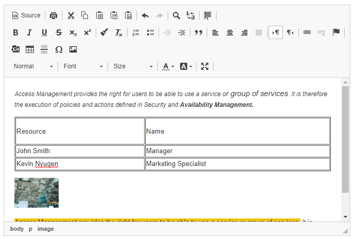Screen dimensions: 357x239
Task: Click the image thumbnail in the document
Action: (x=37, y=193)
